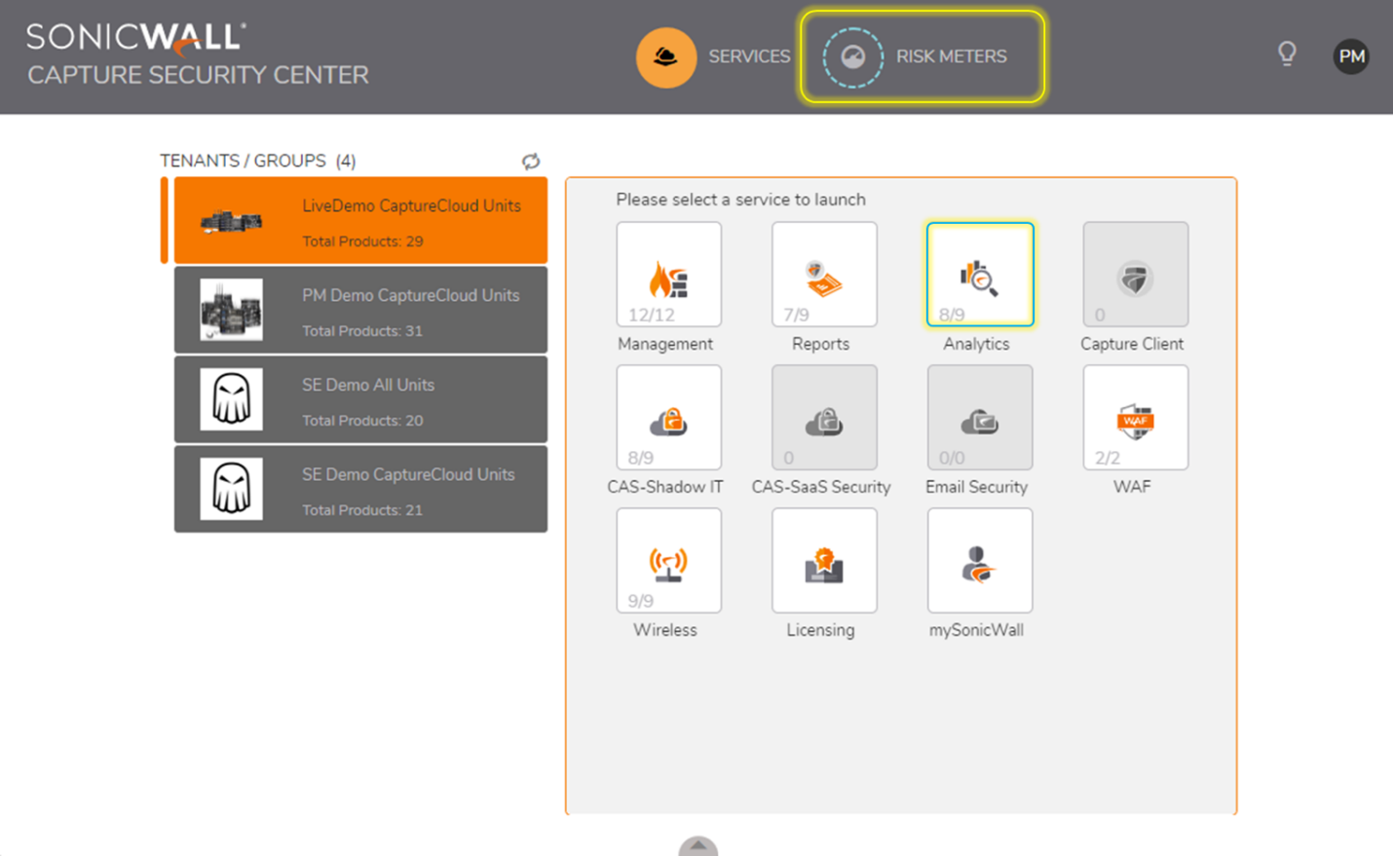
Task: Switch to the SERVICES tab label
Action: pos(749,56)
